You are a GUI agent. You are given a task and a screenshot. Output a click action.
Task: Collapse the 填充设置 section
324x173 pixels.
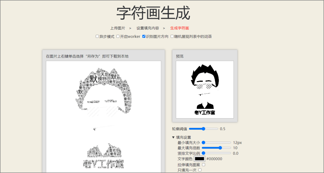tap(173, 137)
